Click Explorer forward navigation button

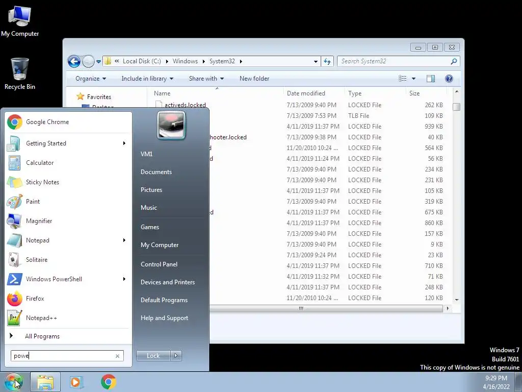88,61
